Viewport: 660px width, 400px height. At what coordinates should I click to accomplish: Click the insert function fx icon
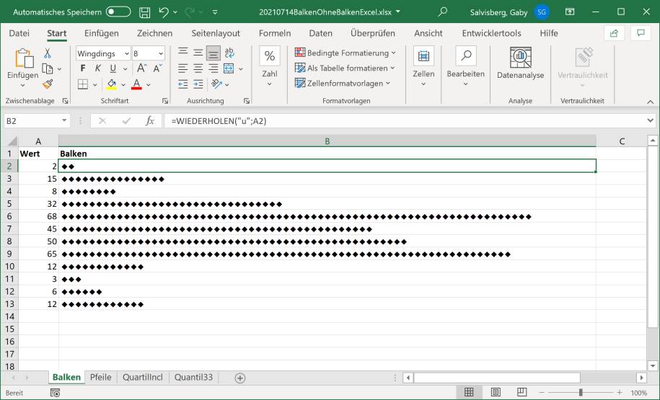coord(149,121)
